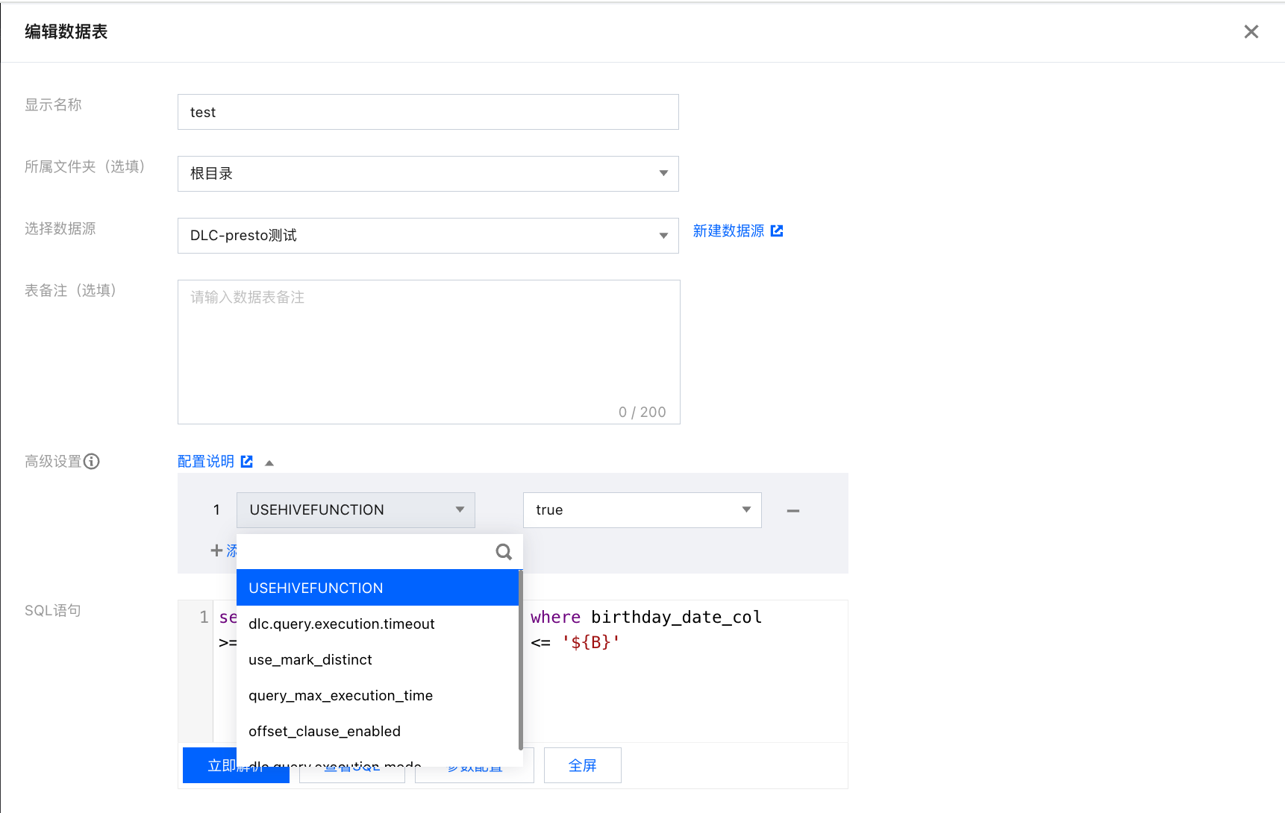Expand the USEHIVEFUNCTION parameter dropdown
The height and width of the screenshot is (813, 1285).
click(x=355, y=510)
